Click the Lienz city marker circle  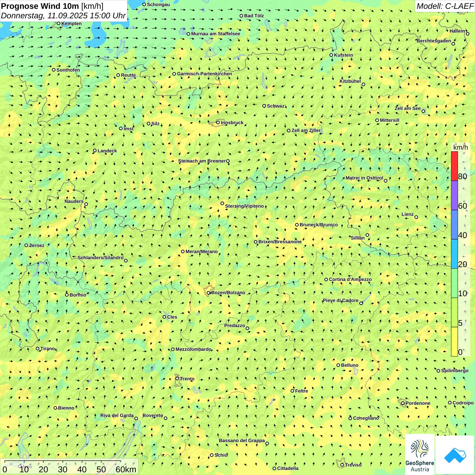point(416,217)
